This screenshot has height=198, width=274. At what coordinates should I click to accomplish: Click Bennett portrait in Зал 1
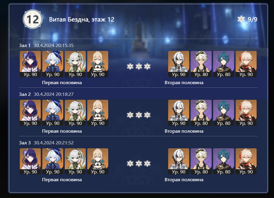click(x=201, y=64)
